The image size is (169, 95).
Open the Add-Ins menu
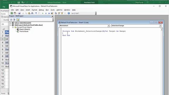coord(59,10)
